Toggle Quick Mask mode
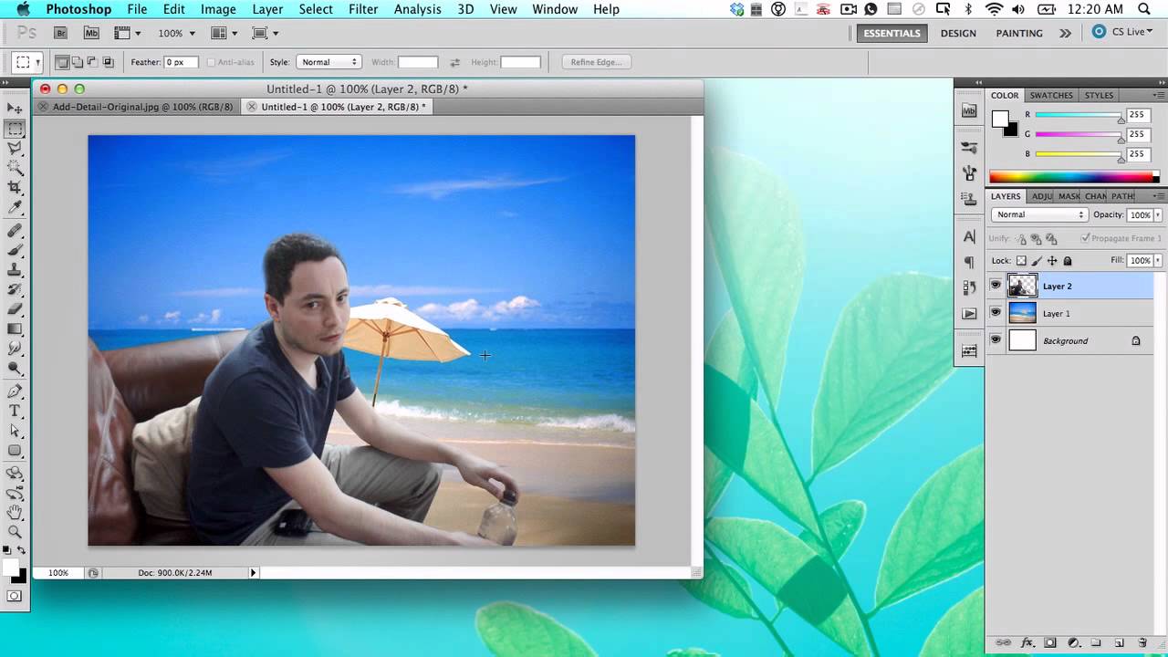Screen dimensions: 1168x657 pyautogui.click(x=15, y=596)
